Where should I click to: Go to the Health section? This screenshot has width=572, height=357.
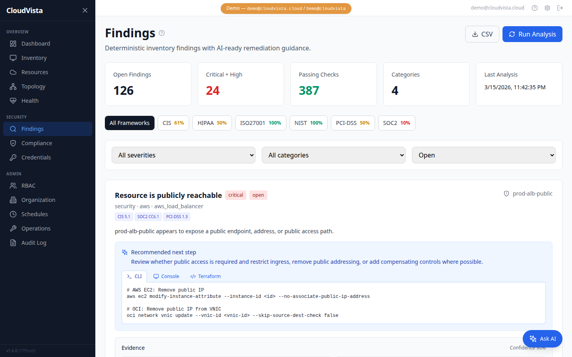29,100
